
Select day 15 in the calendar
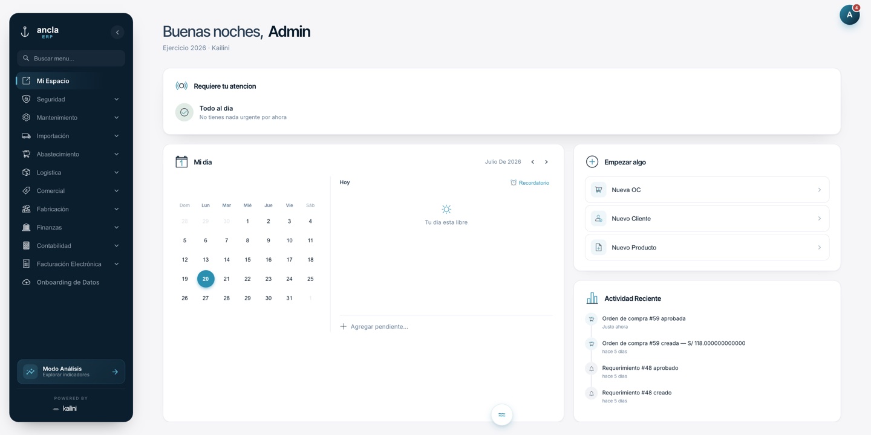coord(247,260)
